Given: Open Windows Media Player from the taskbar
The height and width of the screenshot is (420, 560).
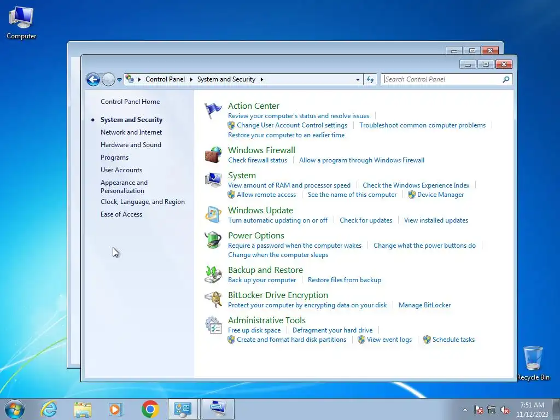Looking at the screenshot, I should pyautogui.click(x=115, y=409).
